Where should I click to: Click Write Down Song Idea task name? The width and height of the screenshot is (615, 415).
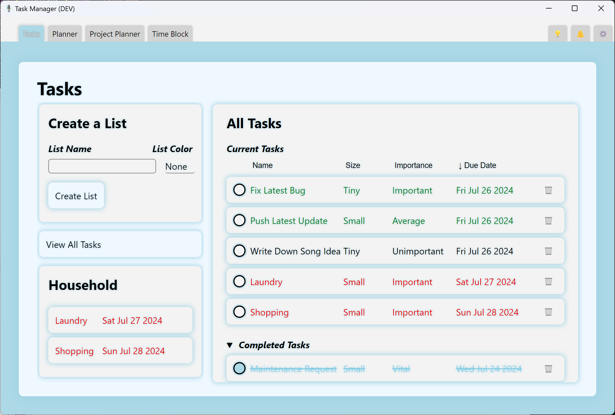click(295, 251)
